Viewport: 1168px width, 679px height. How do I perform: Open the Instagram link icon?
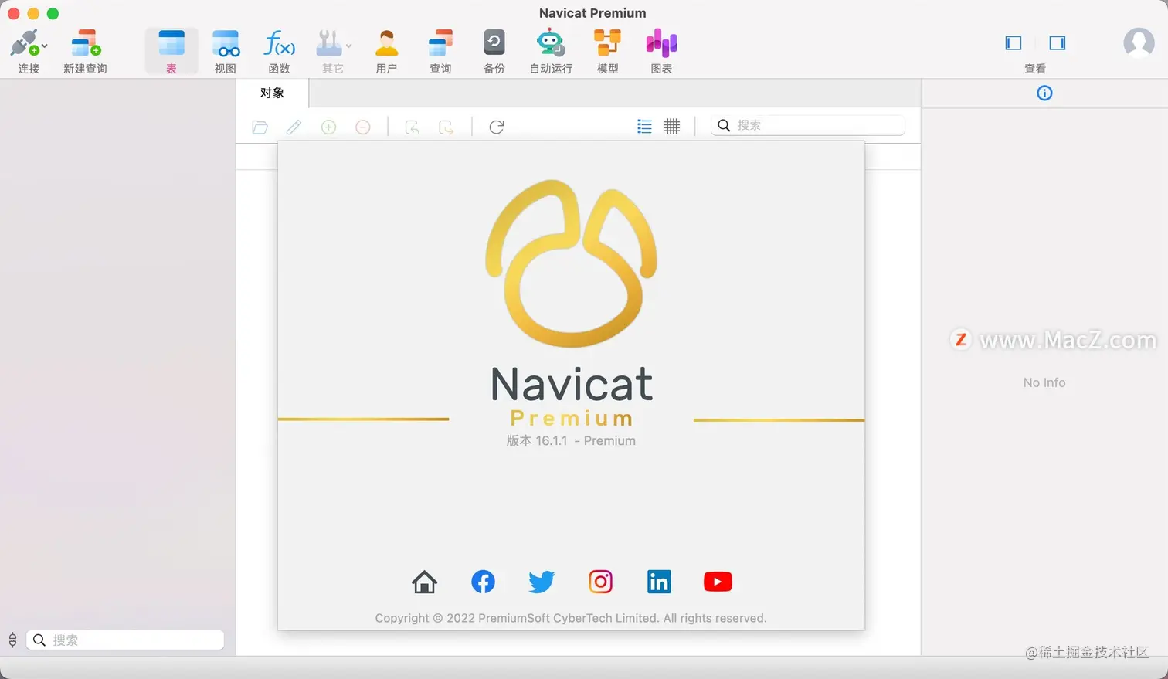(x=600, y=582)
